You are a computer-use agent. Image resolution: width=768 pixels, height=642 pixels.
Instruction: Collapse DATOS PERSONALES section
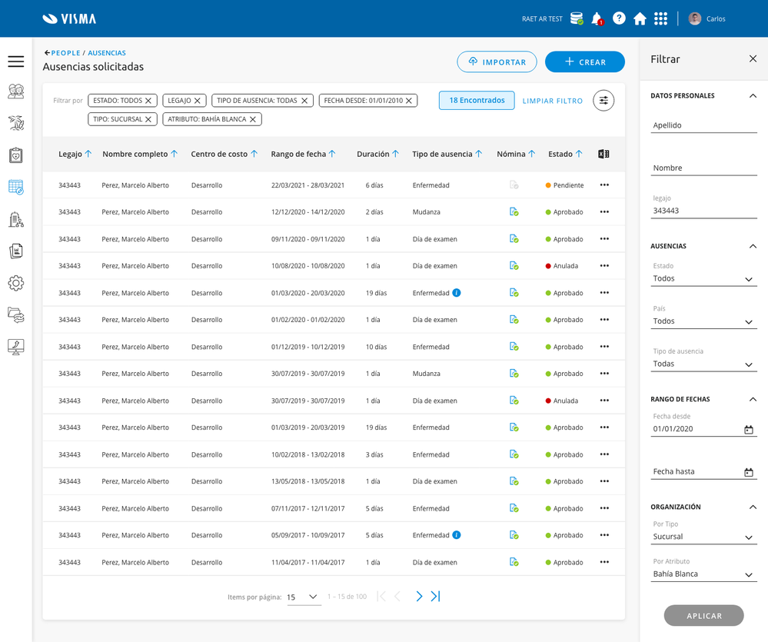[753, 96]
